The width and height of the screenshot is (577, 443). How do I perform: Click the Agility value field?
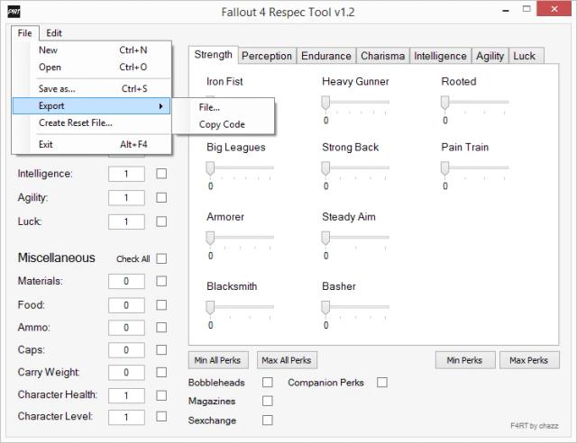click(126, 198)
